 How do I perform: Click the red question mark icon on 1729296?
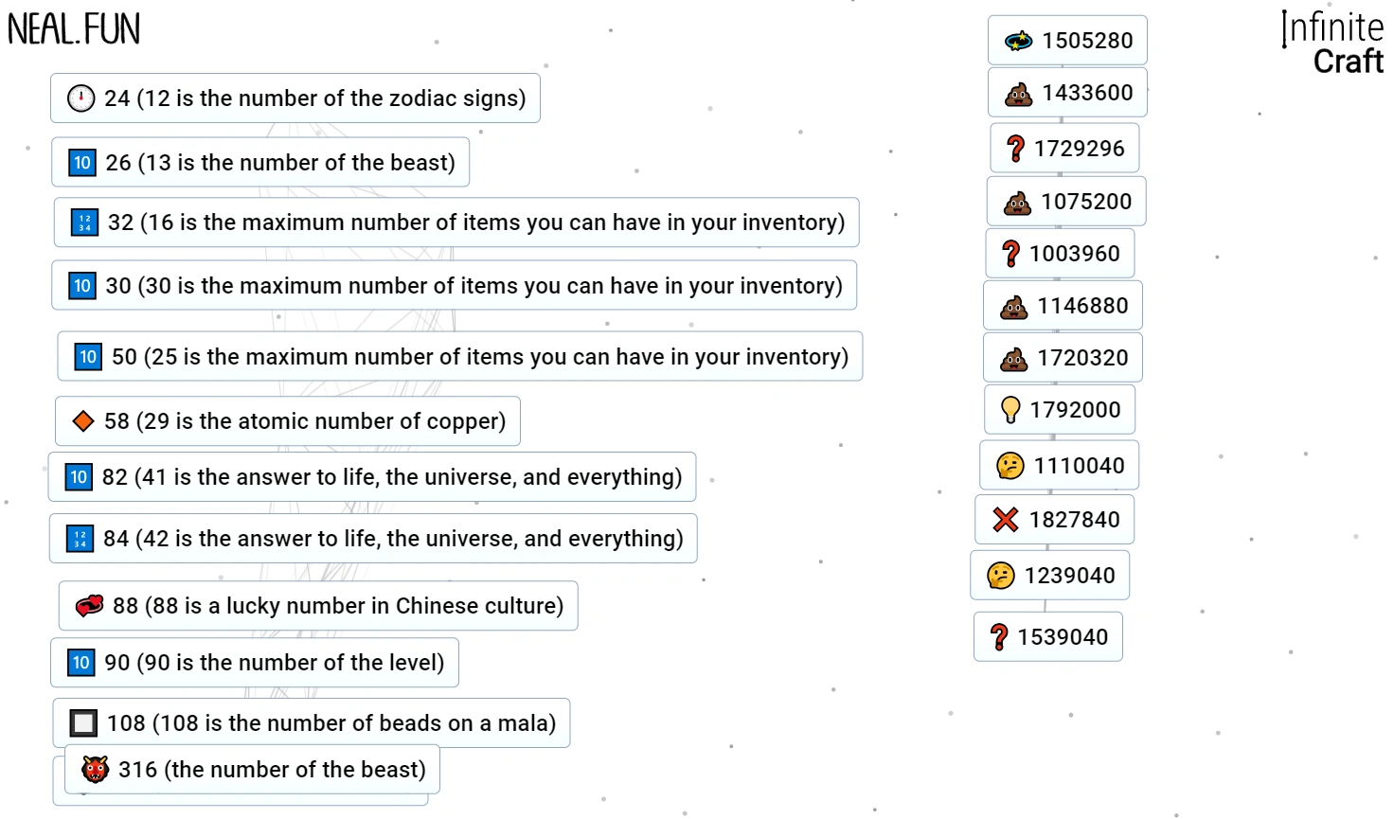[1015, 149]
